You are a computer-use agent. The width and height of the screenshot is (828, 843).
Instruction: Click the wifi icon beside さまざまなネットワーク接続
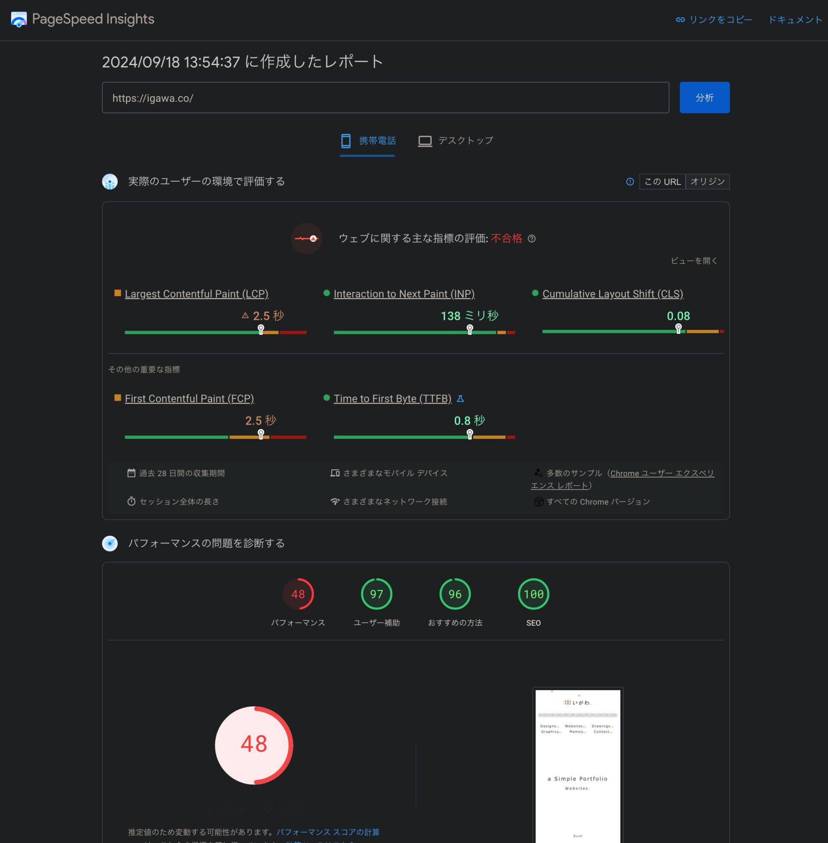pos(335,502)
